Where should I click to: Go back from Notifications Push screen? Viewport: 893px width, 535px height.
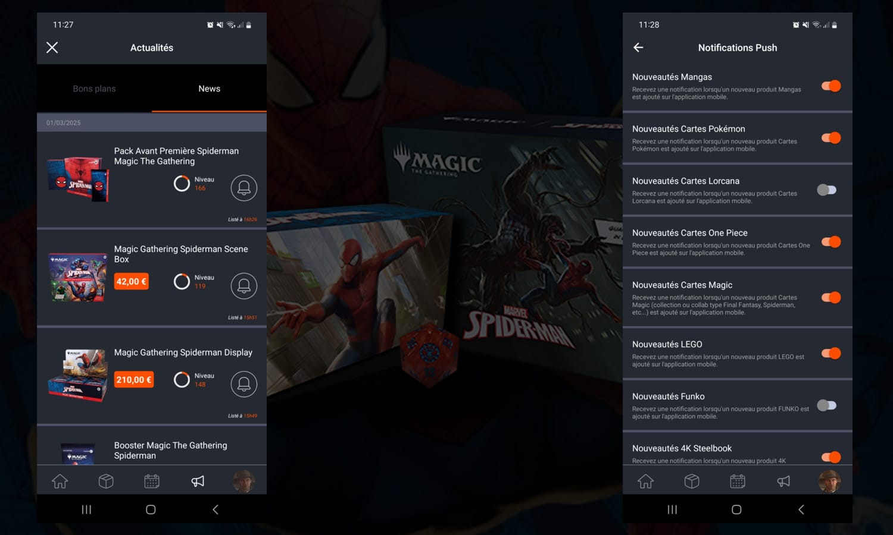(638, 48)
